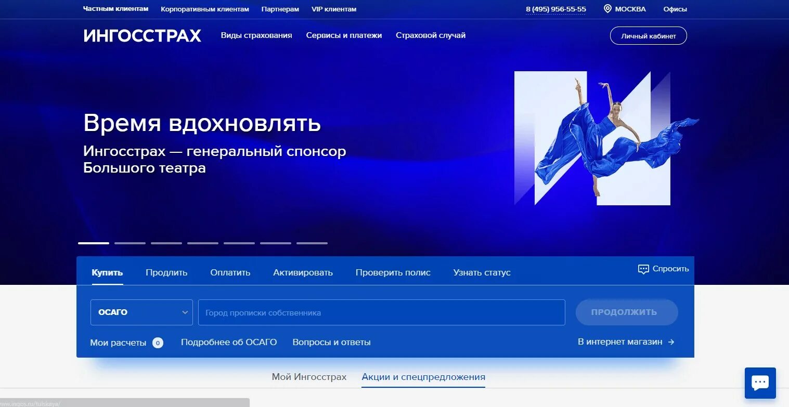This screenshot has width=789, height=407.
Task: Click Город прописки собственника input field
Action: click(382, 312)
